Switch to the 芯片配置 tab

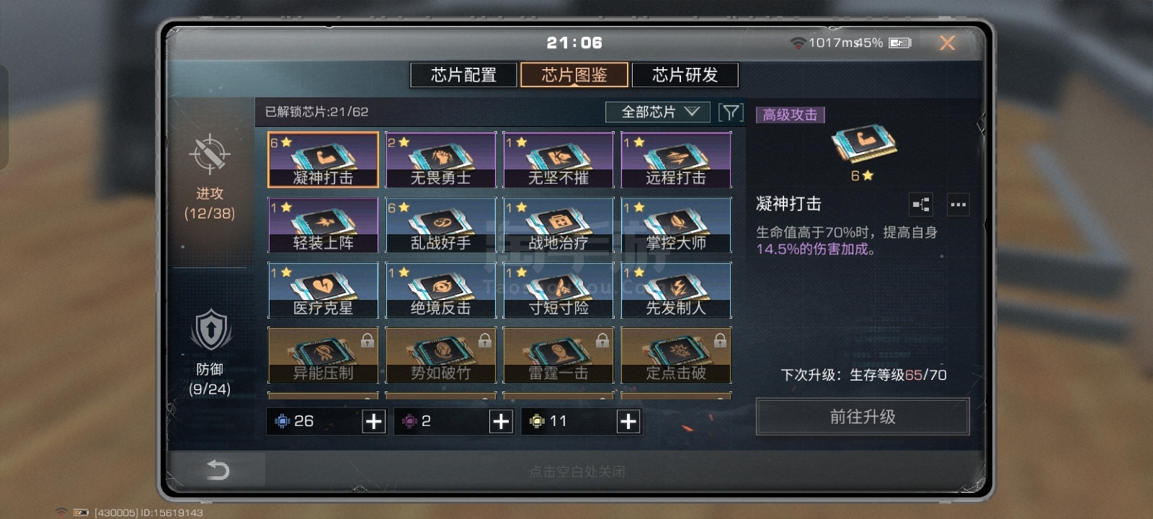(463, 75)
